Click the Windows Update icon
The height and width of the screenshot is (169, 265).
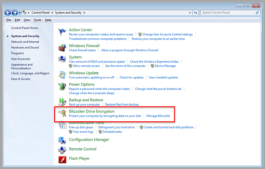click(62, 75)
